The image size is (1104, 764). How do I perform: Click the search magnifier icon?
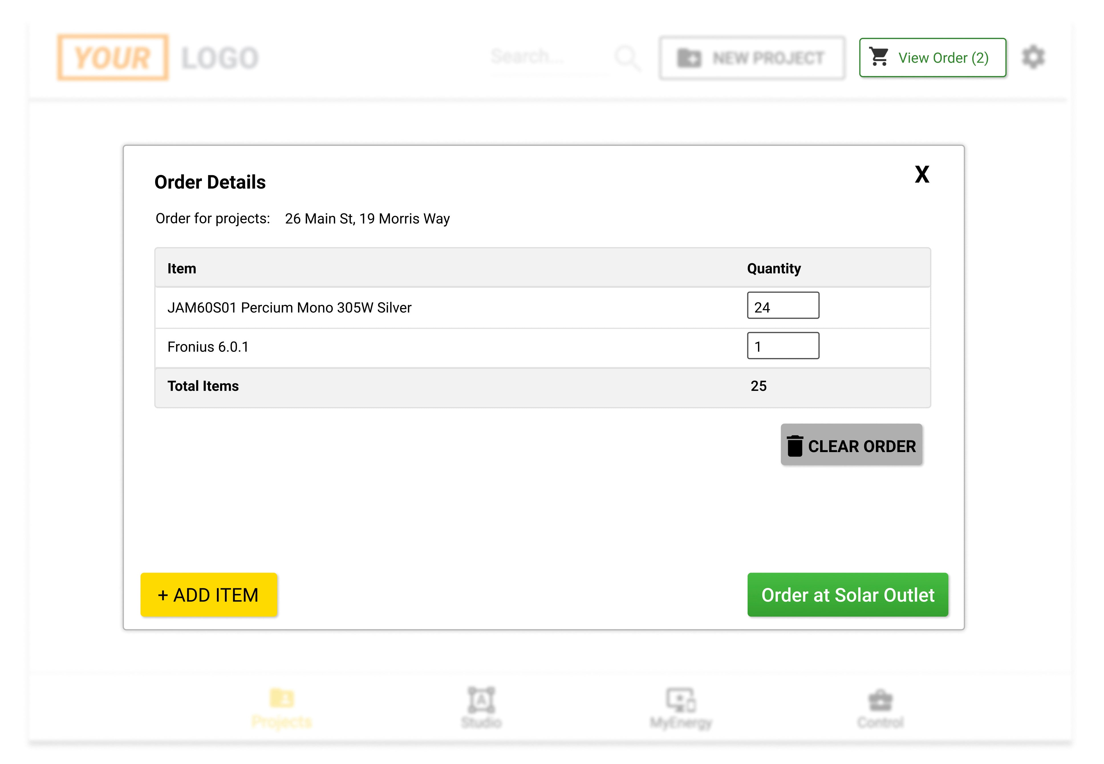click(x=627, y=58)
